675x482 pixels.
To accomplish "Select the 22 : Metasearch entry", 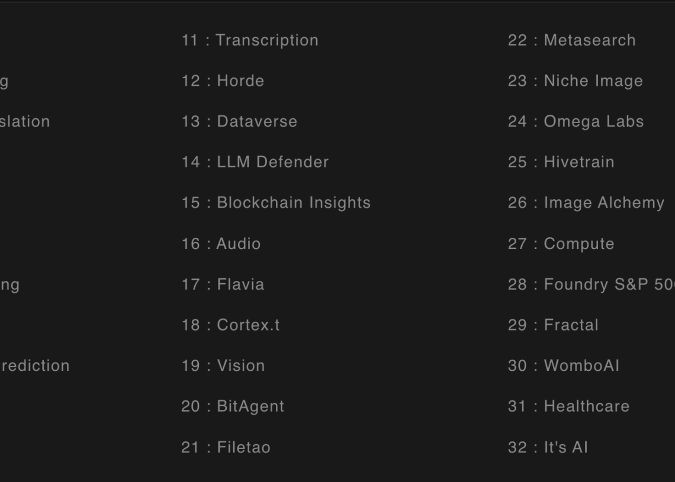I will point(571,40).
